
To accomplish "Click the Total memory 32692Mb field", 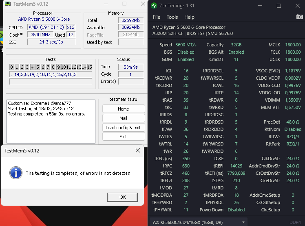I will point(131,20).
